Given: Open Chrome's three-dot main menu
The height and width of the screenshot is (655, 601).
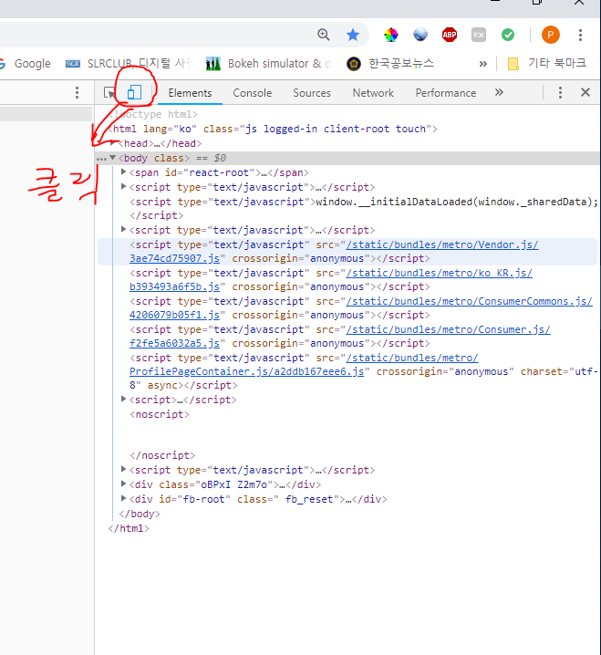Looking at the screenshot, I should point(580,35).
